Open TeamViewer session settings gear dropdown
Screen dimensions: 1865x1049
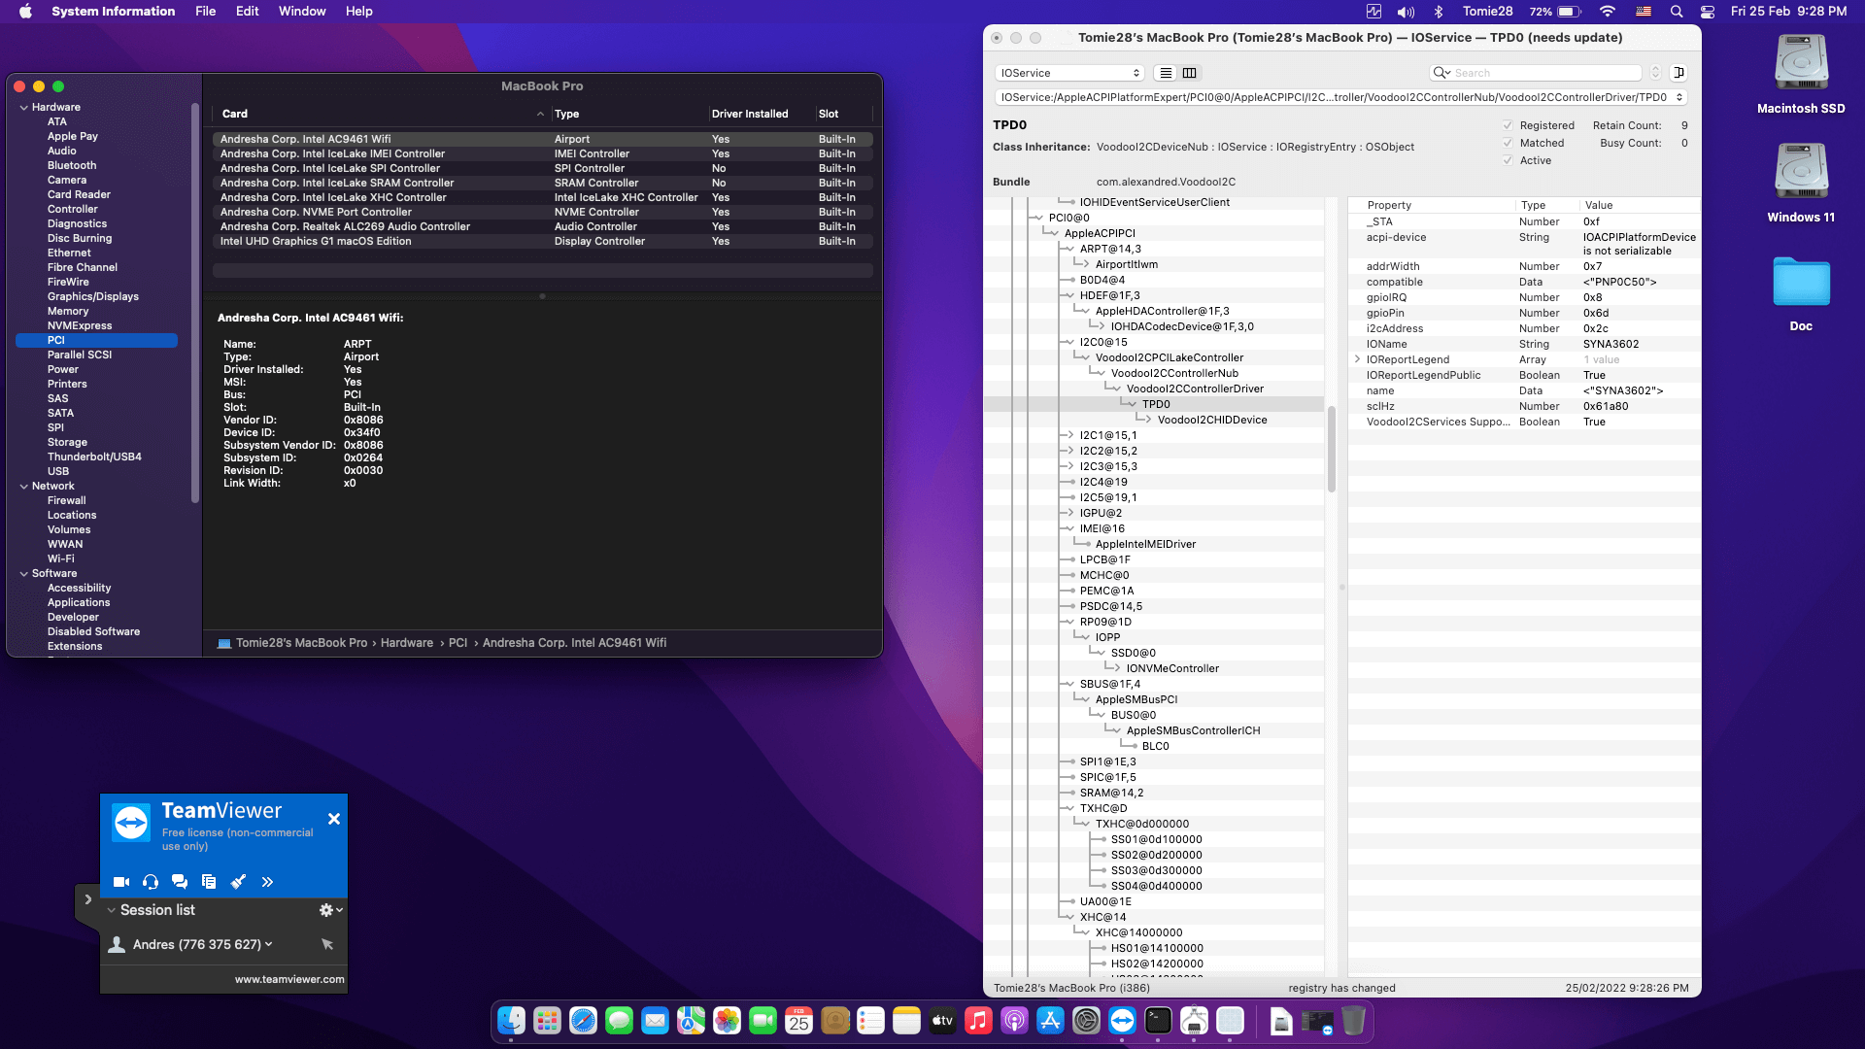[x=331, y=910]
